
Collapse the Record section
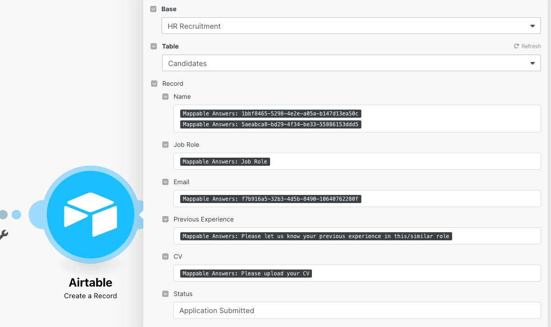point(153,84)
